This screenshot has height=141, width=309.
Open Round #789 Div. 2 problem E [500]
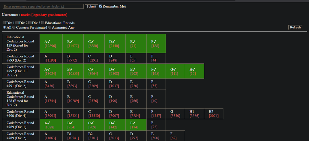[x=156, y=136]
